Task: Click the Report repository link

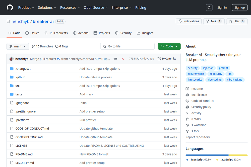Action: [x=198, y=137]
